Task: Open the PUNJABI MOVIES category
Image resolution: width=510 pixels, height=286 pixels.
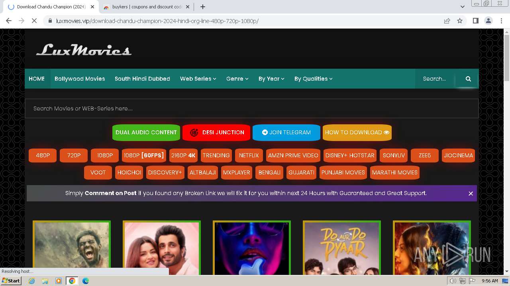Action: pyautogui.click(x=343, y=172)
